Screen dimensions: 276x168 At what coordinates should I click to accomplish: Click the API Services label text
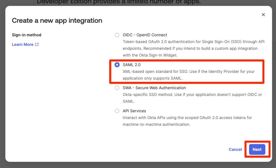pos(134,111)
